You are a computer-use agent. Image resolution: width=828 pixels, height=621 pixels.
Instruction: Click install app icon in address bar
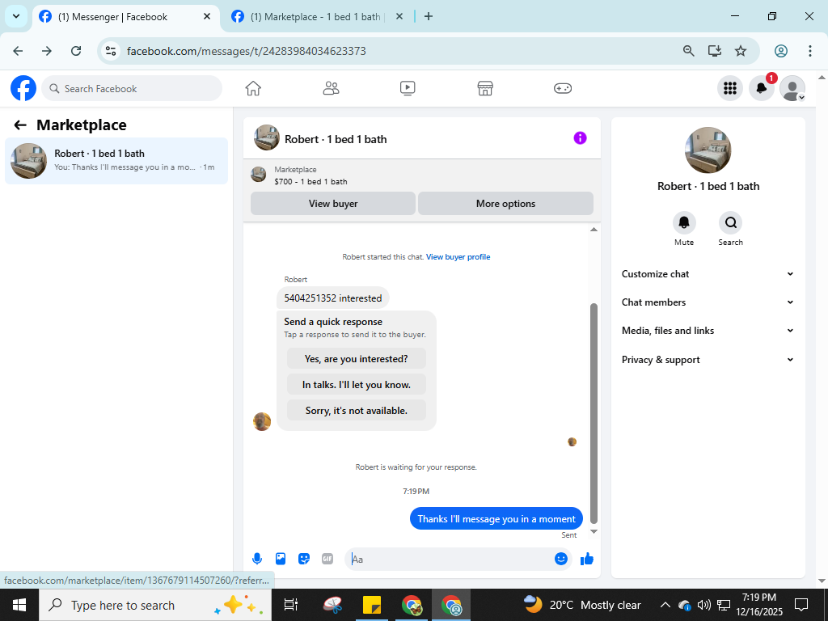click(715, 51)
